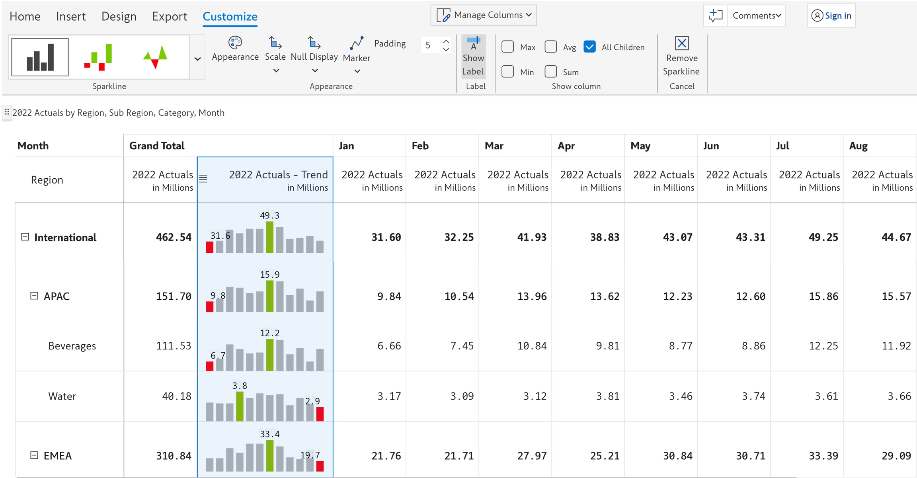
Task: Click the Null Display icon
Action: [x=314, y=43]
